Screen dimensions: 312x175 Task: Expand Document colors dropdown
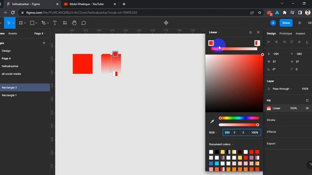221,144
